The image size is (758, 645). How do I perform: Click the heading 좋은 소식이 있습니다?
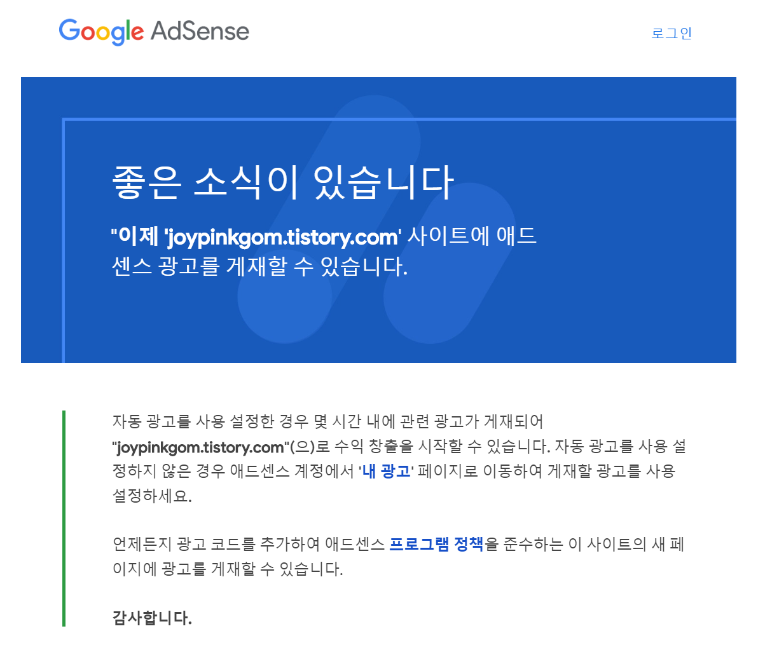(283, 182)
